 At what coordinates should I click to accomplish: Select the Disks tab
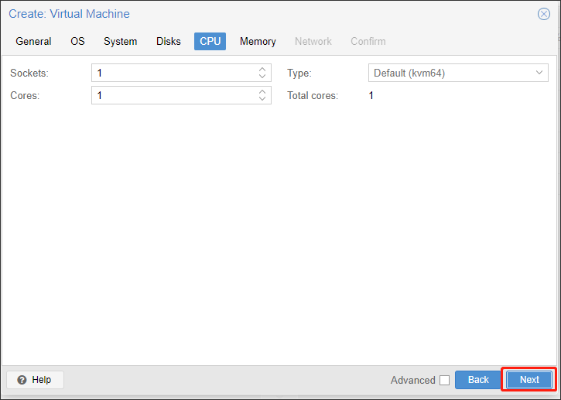[x=169, y=41]
